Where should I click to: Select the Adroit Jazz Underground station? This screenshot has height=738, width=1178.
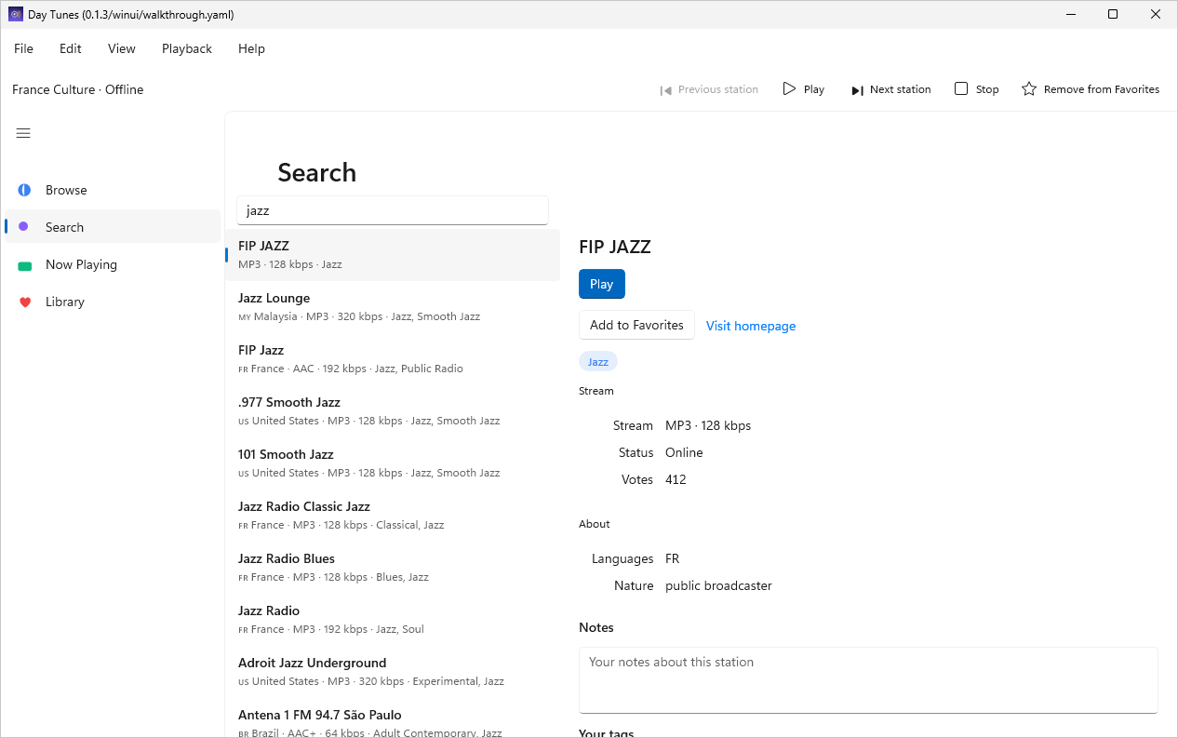(x=393, y=672)
